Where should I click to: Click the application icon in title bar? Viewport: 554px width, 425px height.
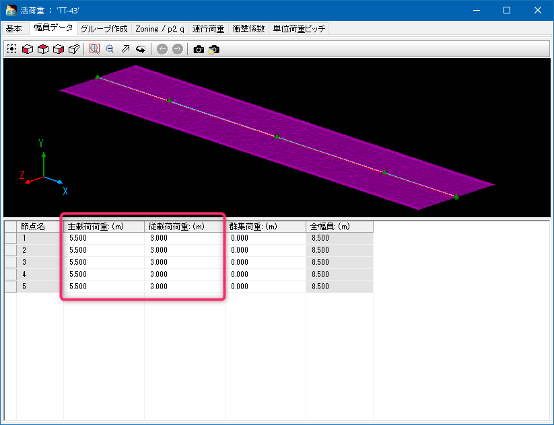(11, 10)
